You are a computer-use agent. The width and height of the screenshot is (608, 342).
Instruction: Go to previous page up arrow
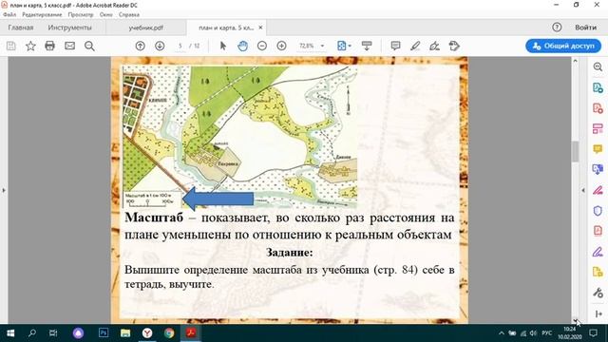tap(140, 46)
